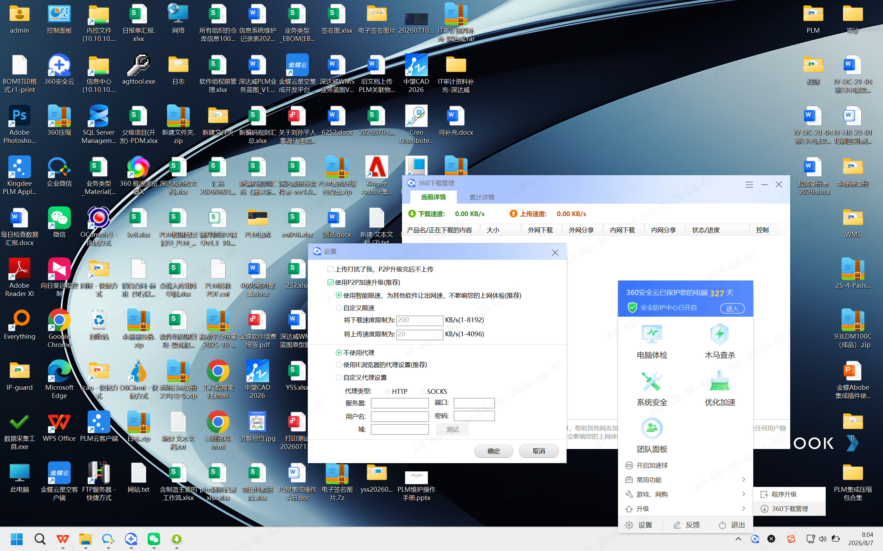
Task: Select 360下载管理 menu entry
Action: tap(789, 508)
